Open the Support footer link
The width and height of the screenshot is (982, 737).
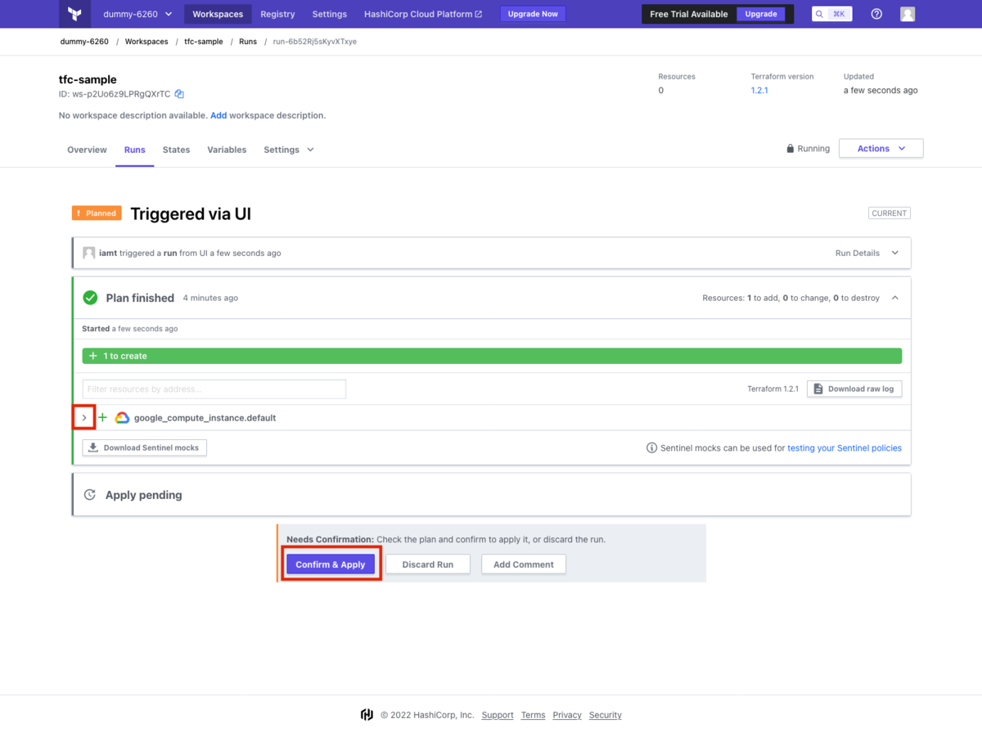click(498, 715)
